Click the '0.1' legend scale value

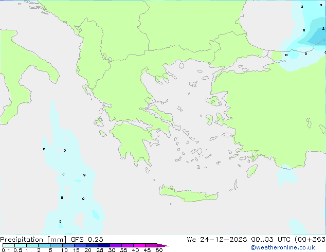click(6, 250)
